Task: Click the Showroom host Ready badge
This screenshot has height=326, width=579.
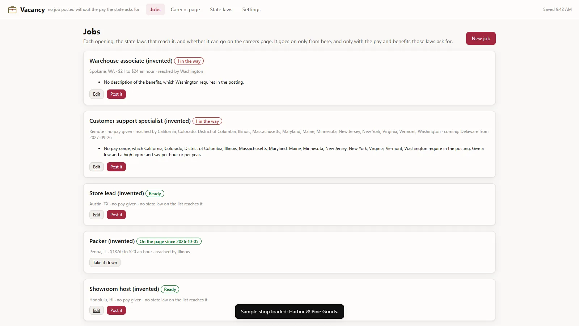Action: 170,289
